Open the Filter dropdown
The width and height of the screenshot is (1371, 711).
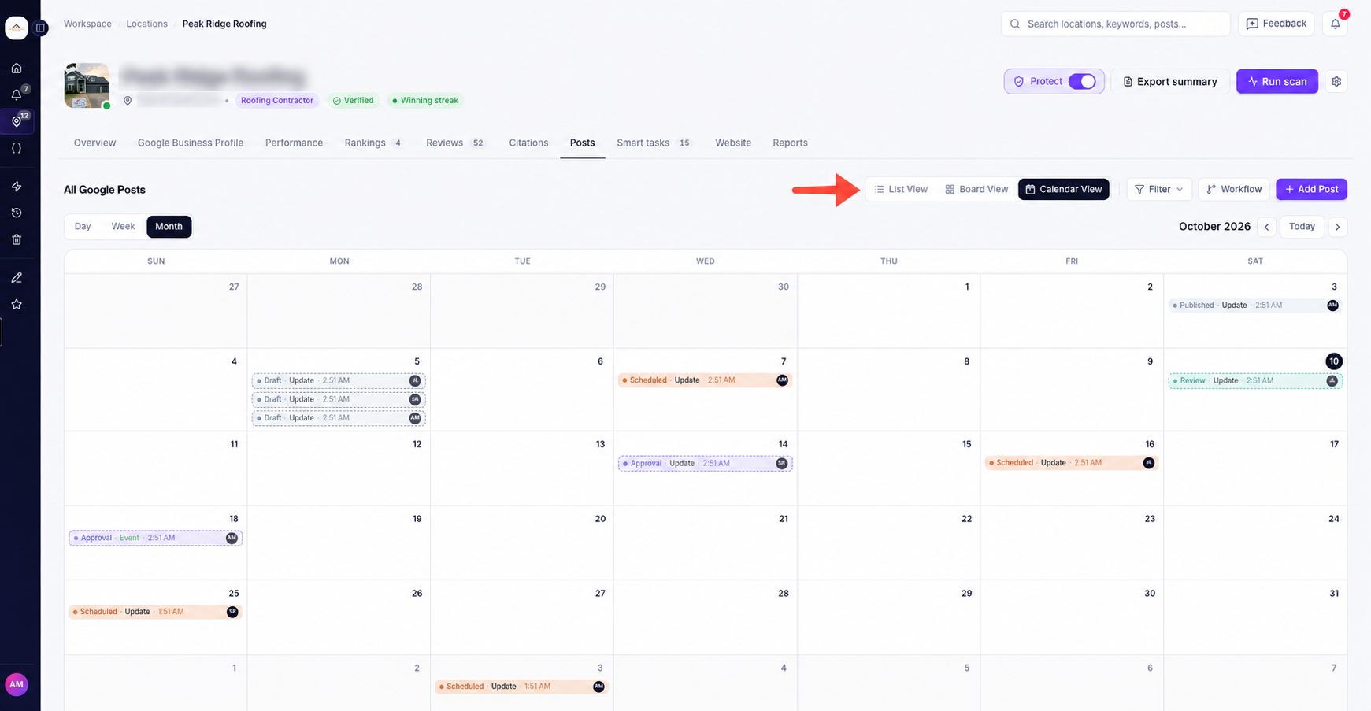coord(1159,189)
